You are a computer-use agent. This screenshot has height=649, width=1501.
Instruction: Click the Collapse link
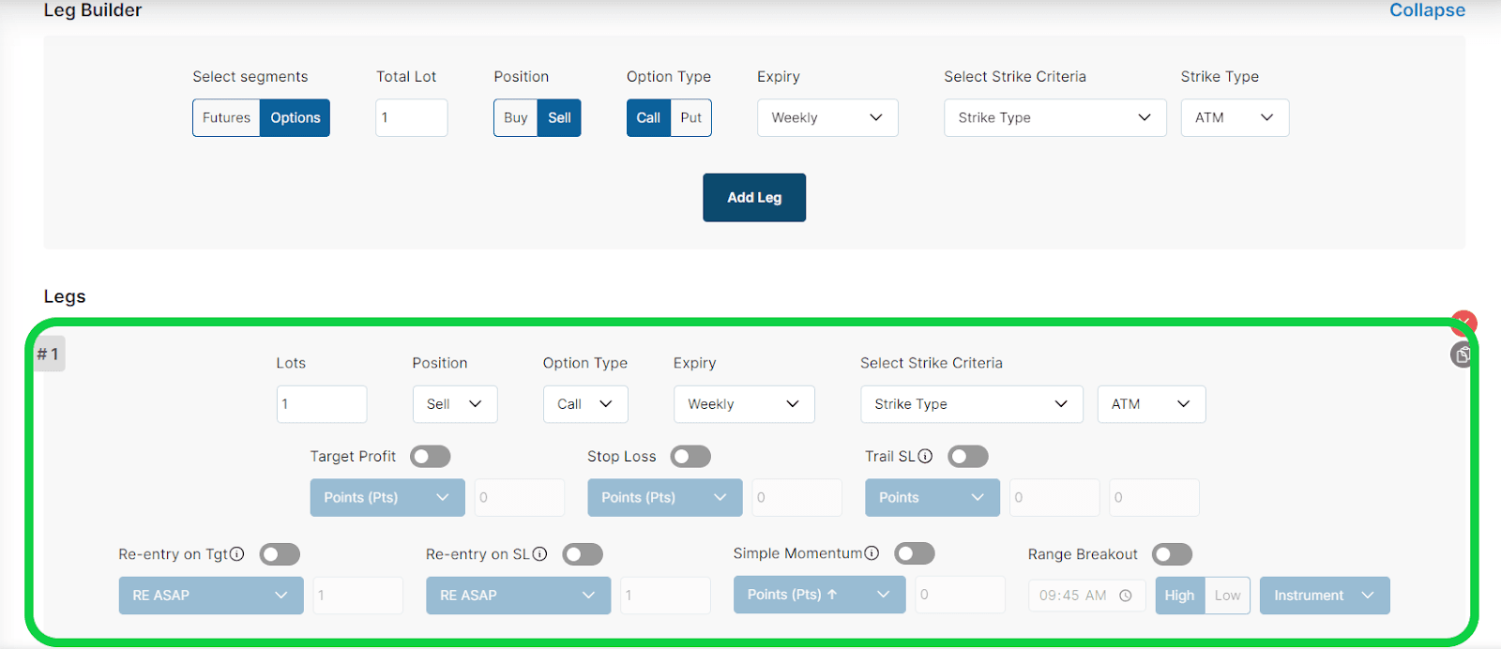coord(1426,10)
